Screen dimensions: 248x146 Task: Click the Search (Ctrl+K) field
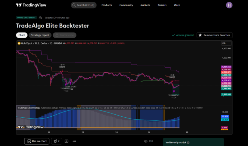point(84,5)
